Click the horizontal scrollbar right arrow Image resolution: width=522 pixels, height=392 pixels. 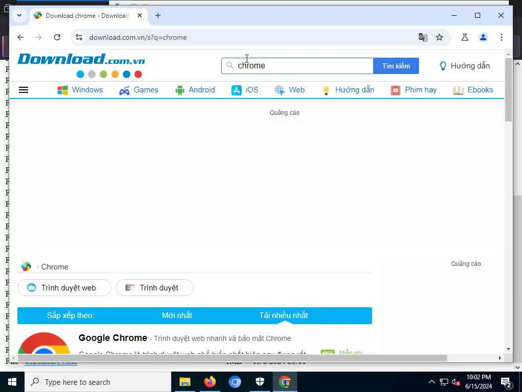(500, 358)
